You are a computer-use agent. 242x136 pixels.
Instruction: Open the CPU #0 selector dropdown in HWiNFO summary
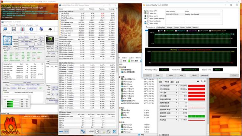7,46
